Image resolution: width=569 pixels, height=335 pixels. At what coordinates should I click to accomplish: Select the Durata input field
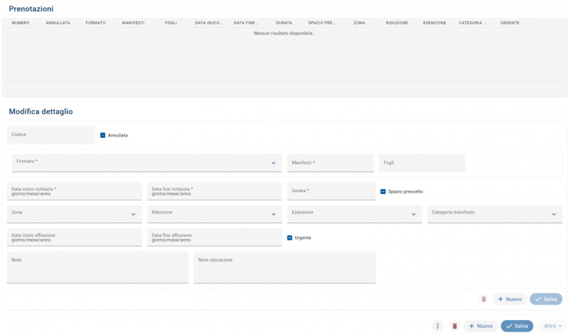point(331,191)
